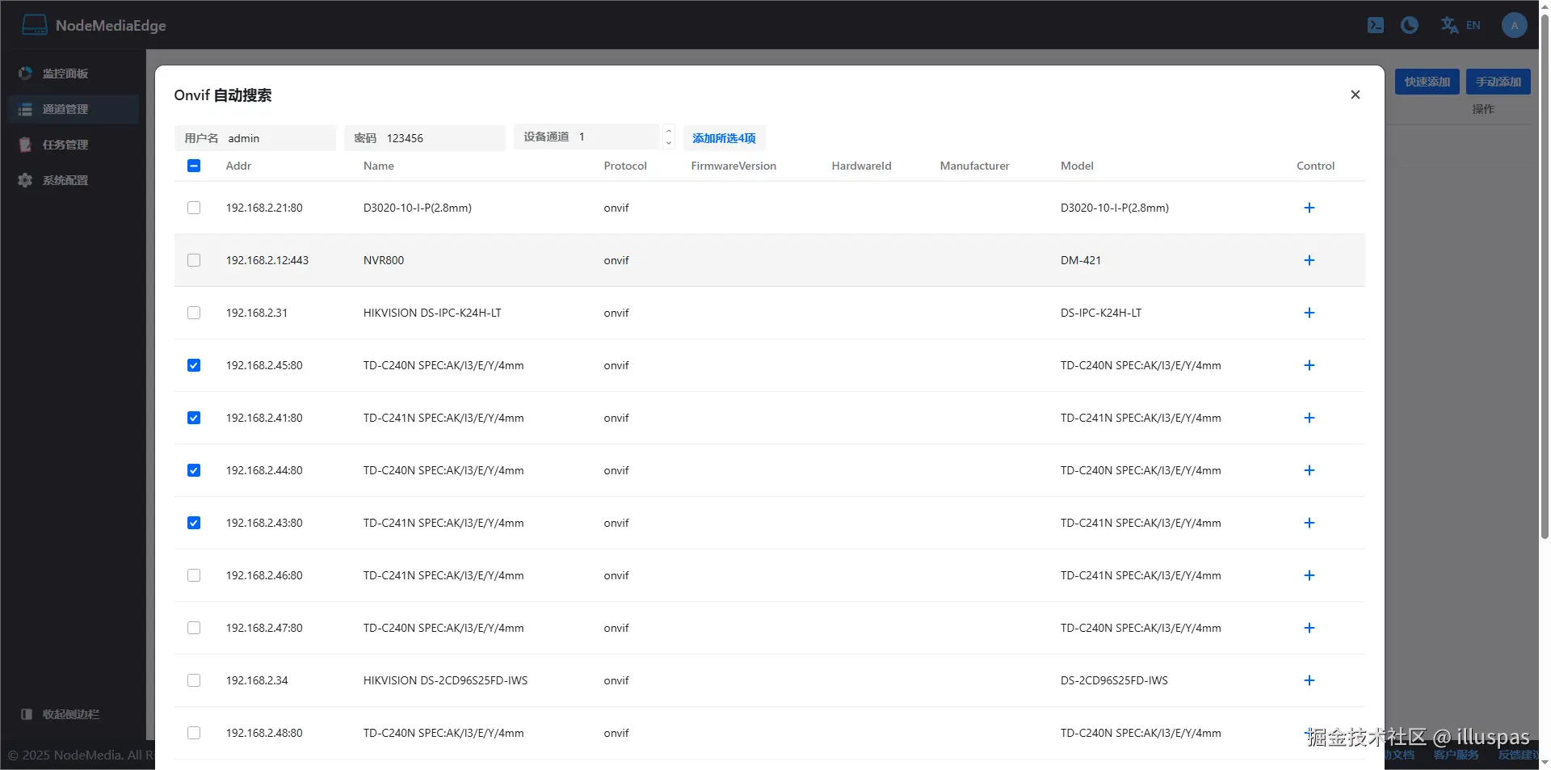Add NVR800 device using plus icon

pyautogui.click(x=1309, y=260)
